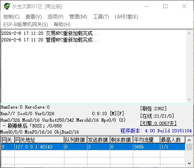This screenshot has width=194, height=168.
Task: Click the [在线:21/21/0] label
Action: [157, 116]
